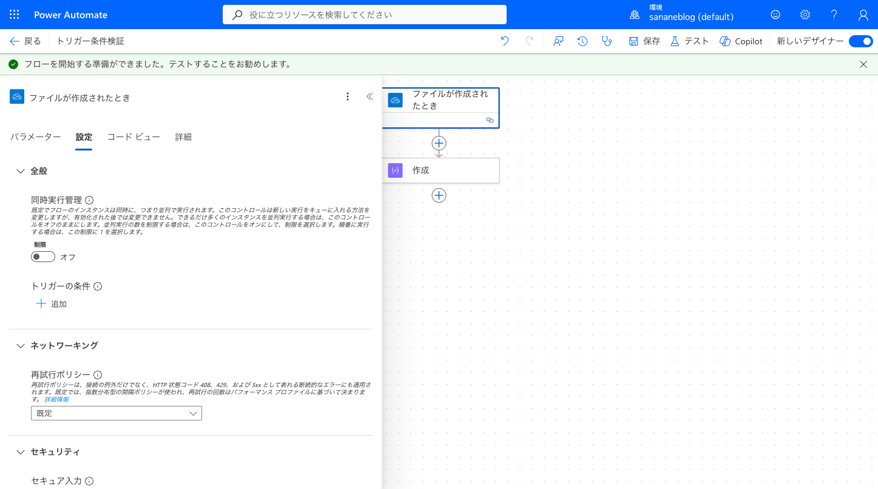Open the 詳細 tab
This screenshot has width=878, height=489.
coord(183,137)
